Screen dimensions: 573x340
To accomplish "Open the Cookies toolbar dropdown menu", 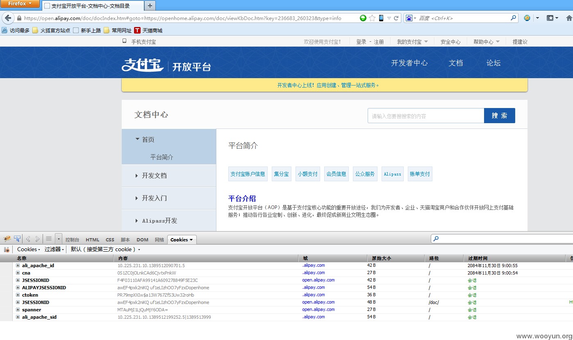I will (29, 249).
